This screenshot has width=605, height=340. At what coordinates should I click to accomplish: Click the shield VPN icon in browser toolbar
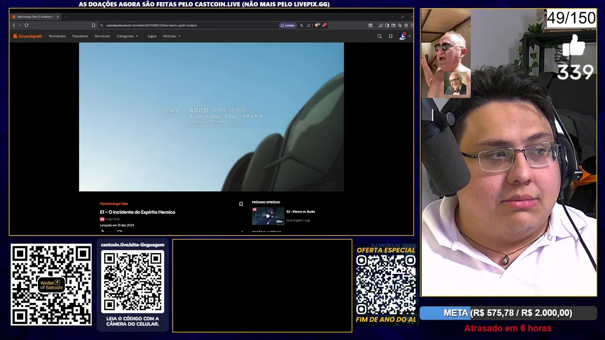(x=406, y=25)
